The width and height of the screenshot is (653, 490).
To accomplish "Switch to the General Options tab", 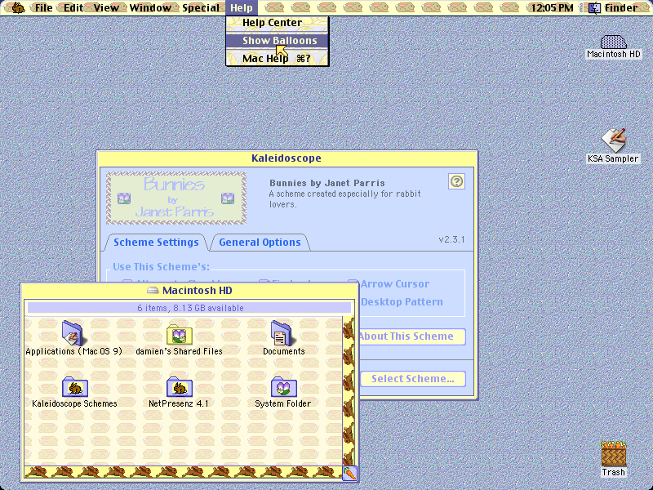I will coord(260,242).
